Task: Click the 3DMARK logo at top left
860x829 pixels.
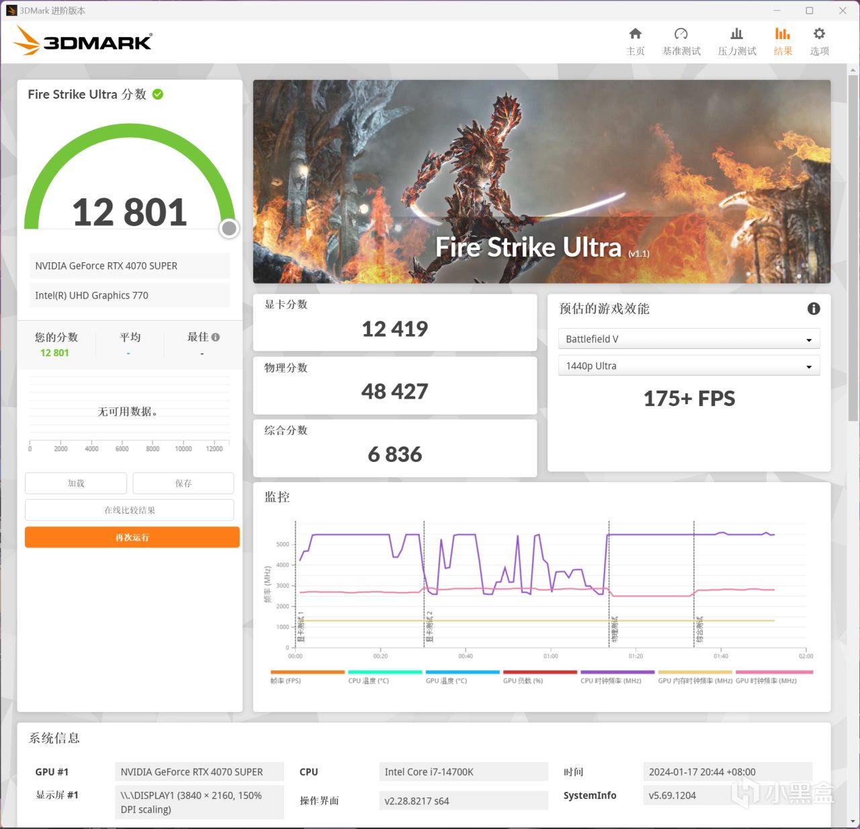Action: (x=82, y=40)
